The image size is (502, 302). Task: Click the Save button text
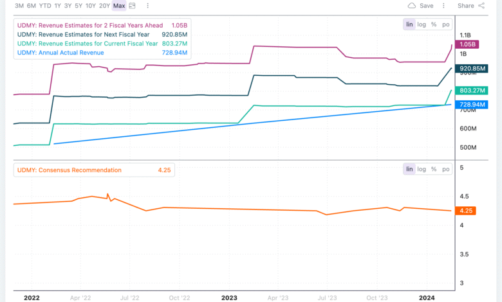coord(426,6)
